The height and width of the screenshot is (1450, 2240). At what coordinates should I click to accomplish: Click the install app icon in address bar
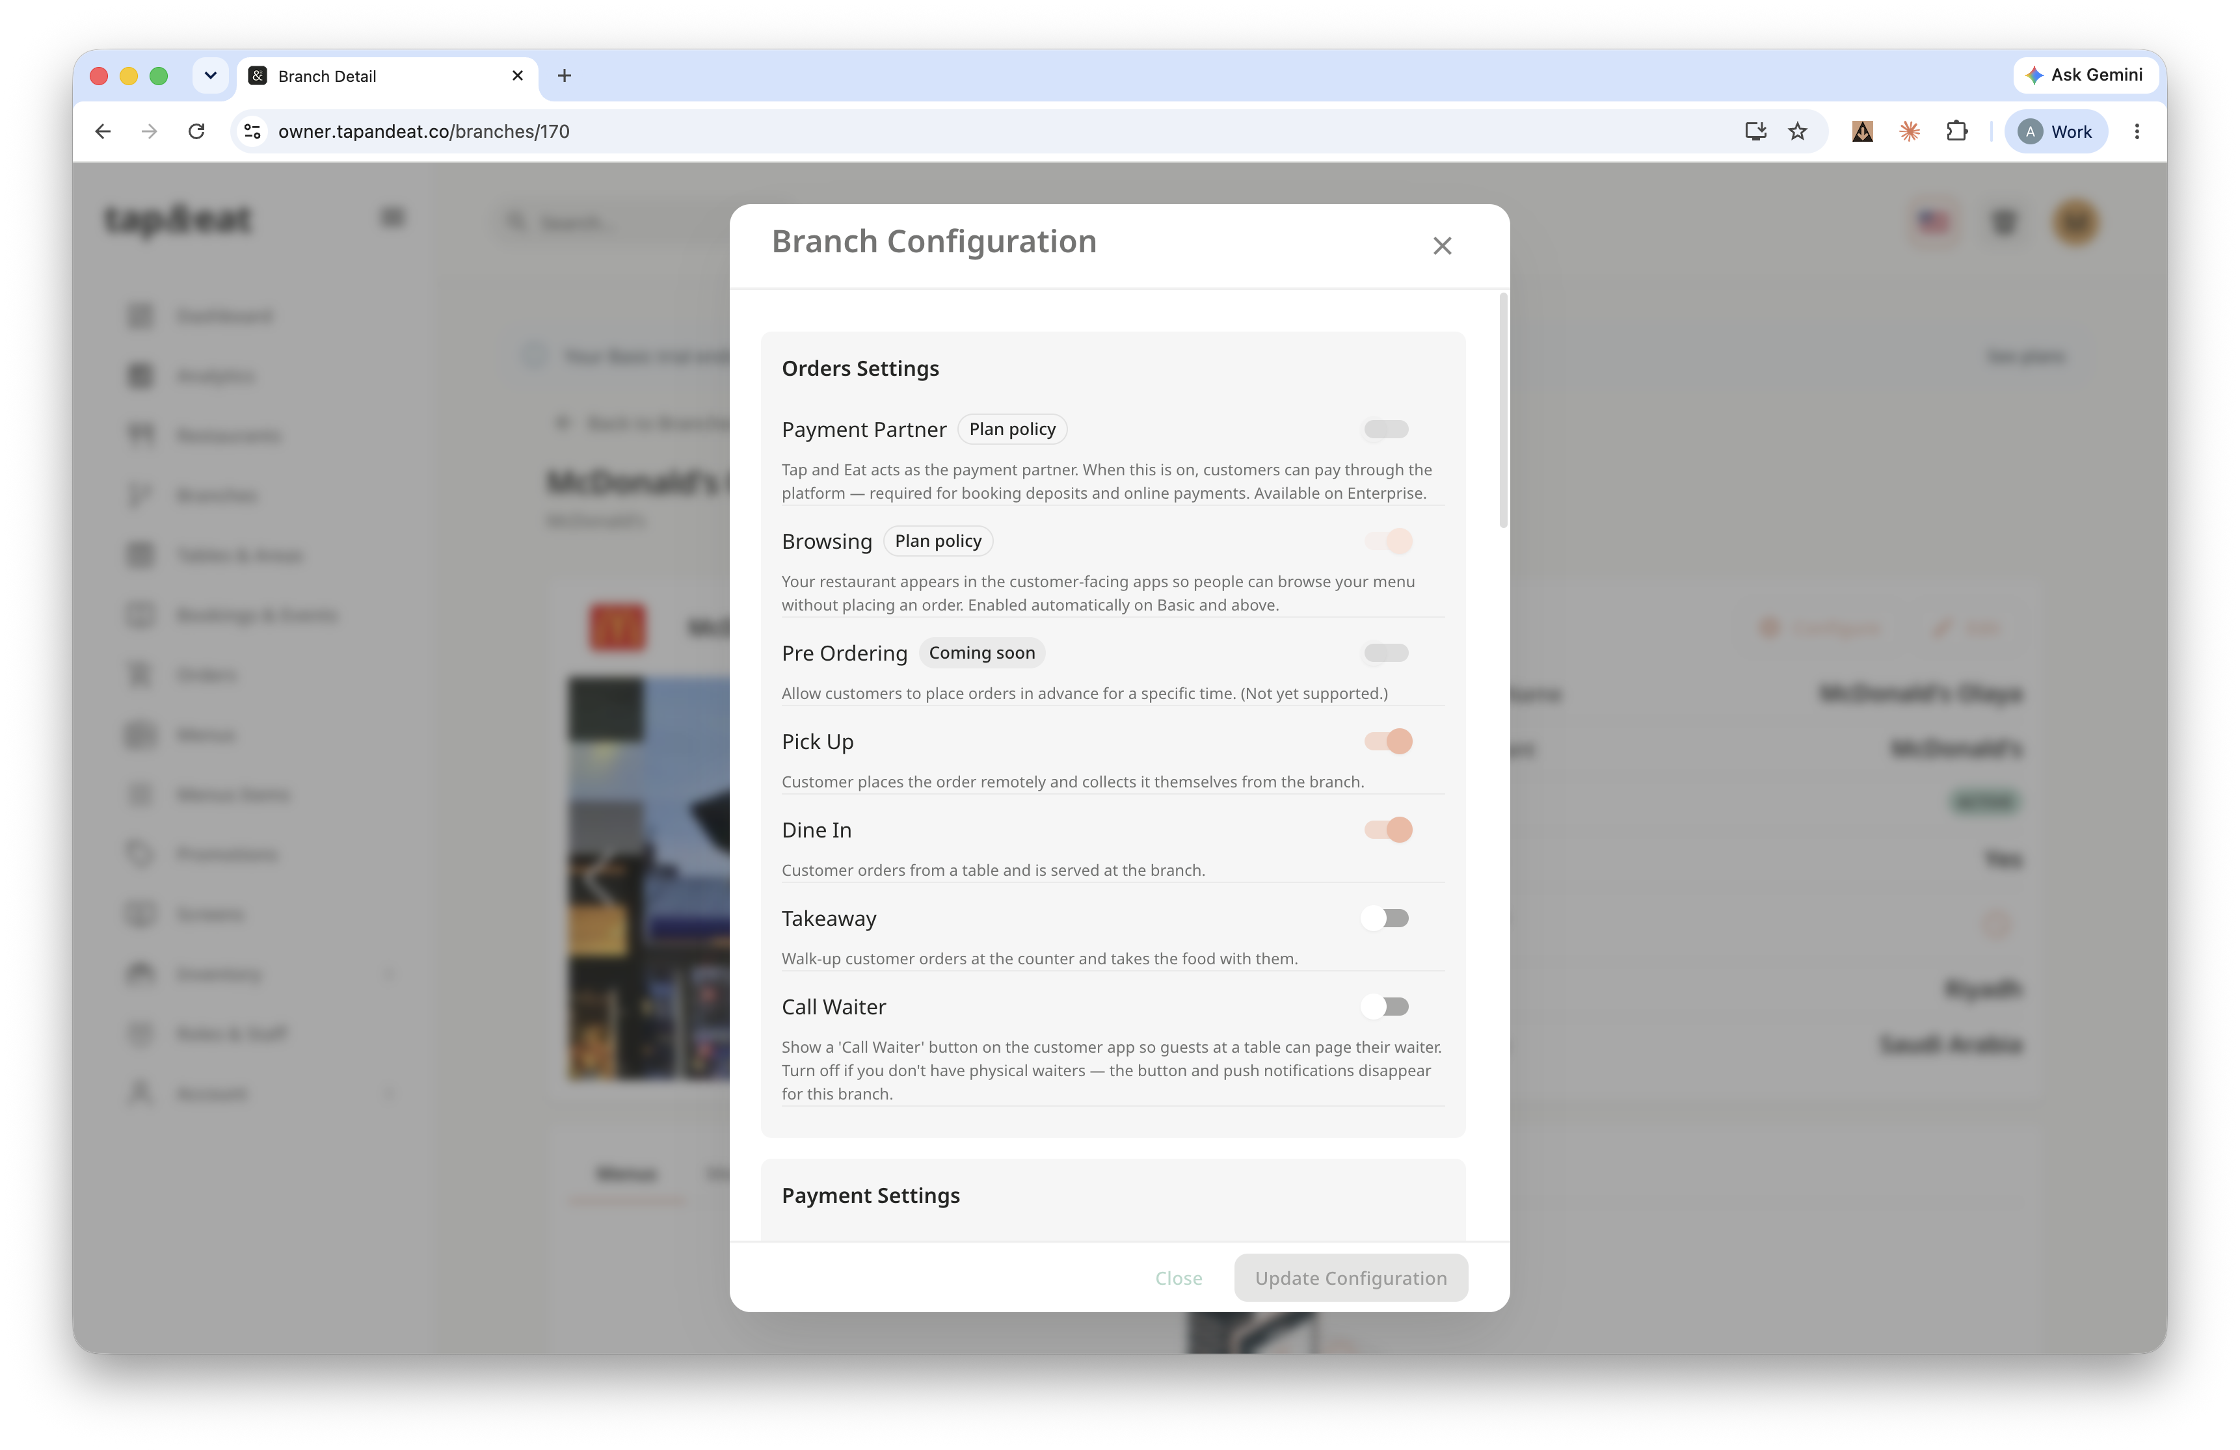pyautogui.click(x=1755, y=132)
